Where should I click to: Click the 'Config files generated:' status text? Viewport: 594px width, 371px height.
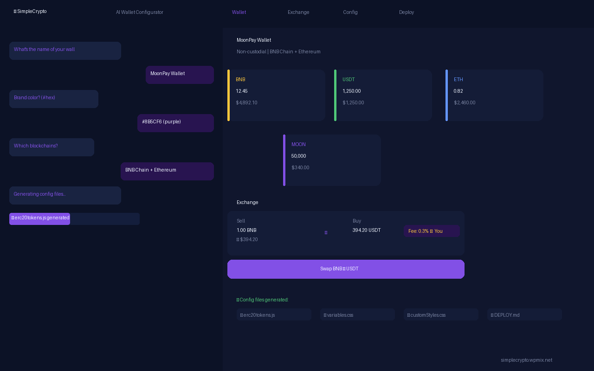(263, 300)
